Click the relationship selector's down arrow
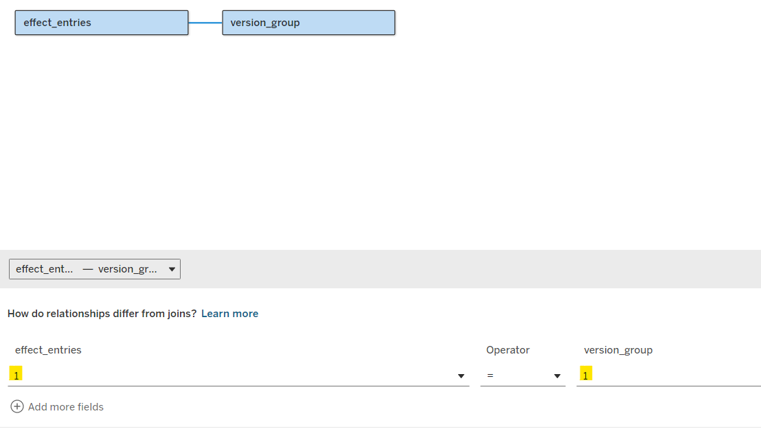The image size is (761, 429). pyautogui.click(x=172, y=269)
